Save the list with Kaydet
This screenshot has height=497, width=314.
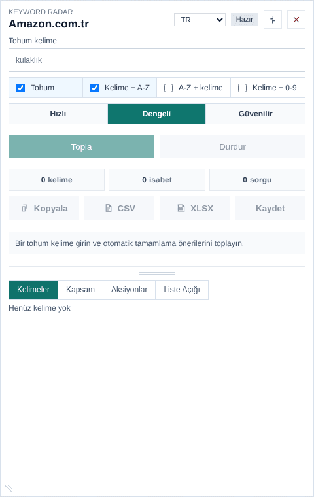(270, 208)
